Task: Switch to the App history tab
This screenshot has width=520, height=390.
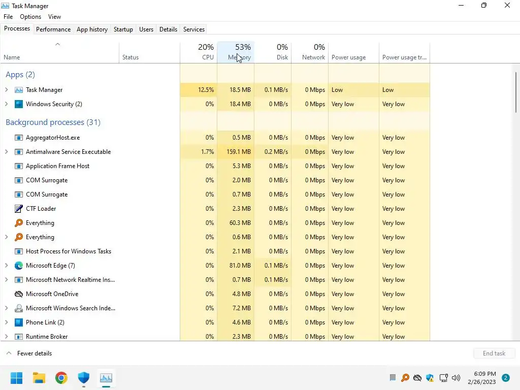Action: click(x=92, y=29)
